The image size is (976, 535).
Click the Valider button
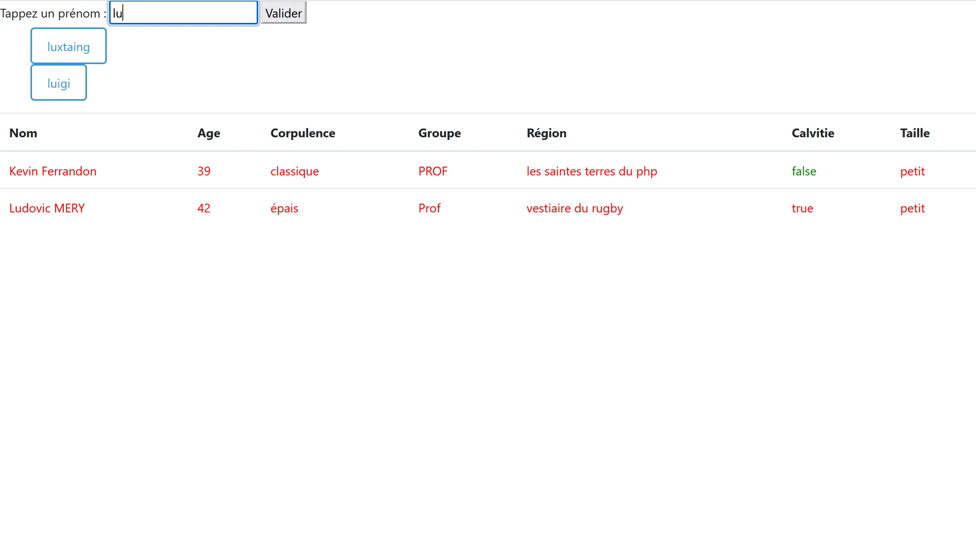(x=283, y=13)
